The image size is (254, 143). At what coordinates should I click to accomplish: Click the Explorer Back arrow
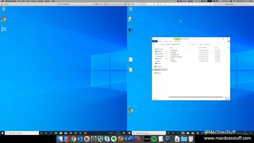click(154, 44)
